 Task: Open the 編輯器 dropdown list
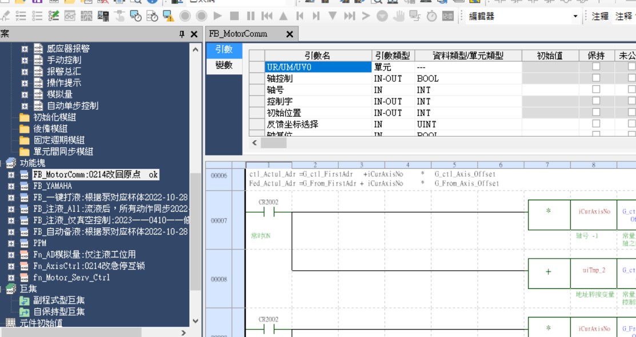[575, 17]
